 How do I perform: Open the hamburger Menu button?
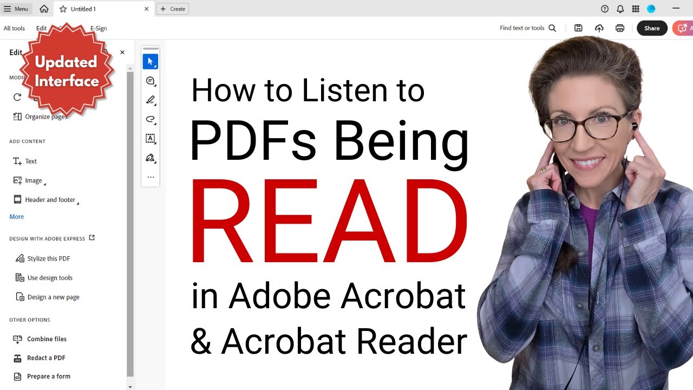click(x=16, y=9)
